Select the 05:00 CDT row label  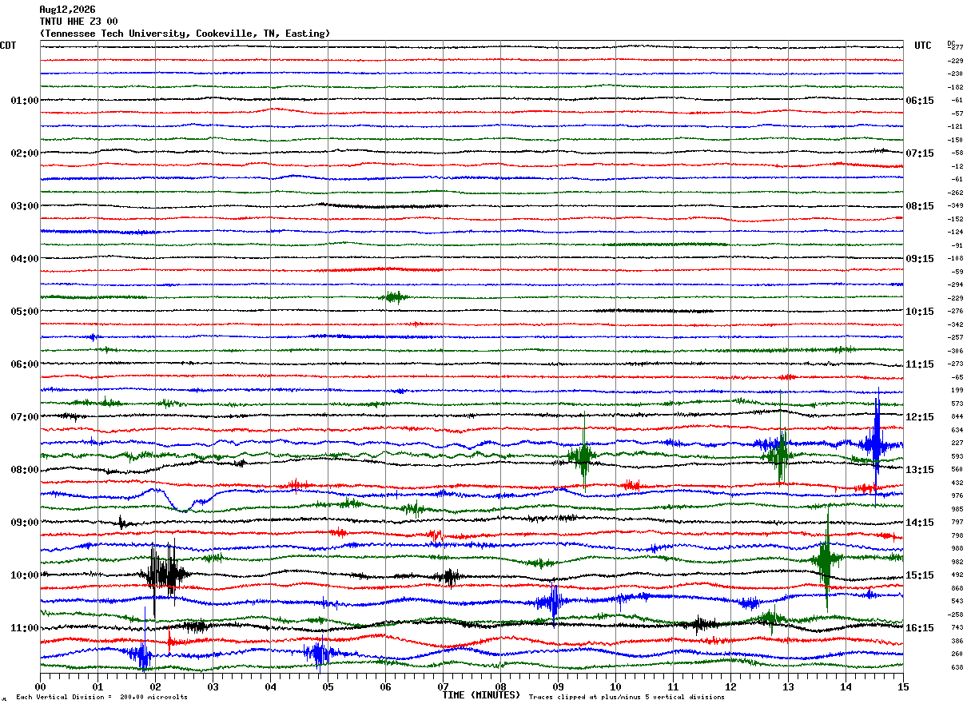[25, 312]
